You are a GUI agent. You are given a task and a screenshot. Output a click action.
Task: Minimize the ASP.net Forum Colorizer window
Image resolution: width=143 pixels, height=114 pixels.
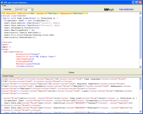click(134, 3)
